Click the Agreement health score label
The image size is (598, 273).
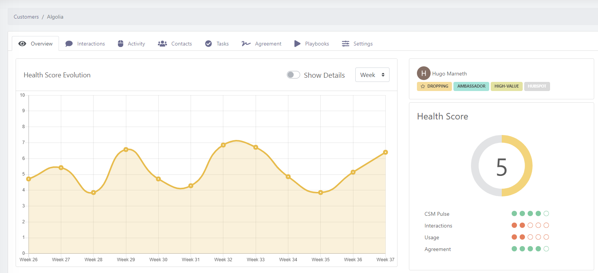coord(437,249)
